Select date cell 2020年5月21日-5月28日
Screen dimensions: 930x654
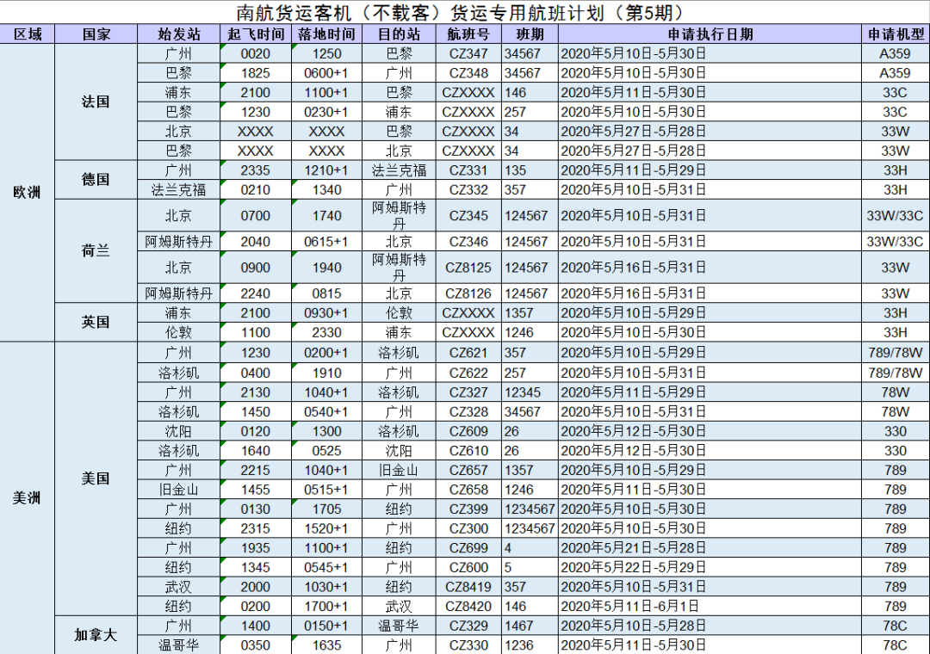point(710,548)
